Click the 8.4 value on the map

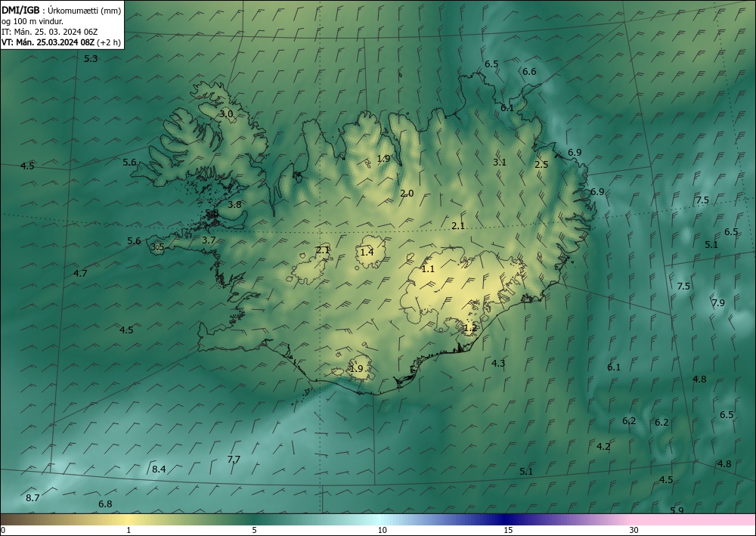click(x=159, y=469)
